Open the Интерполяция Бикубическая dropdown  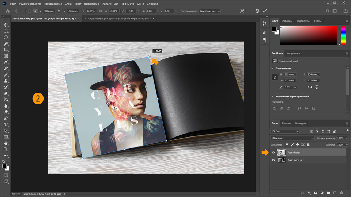(x=209, y=11)
